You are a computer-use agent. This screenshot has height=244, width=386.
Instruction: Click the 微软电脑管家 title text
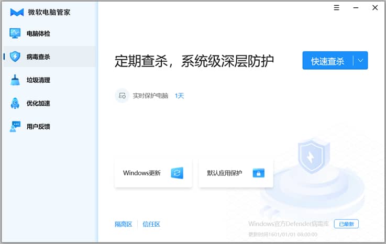point(49,12)
